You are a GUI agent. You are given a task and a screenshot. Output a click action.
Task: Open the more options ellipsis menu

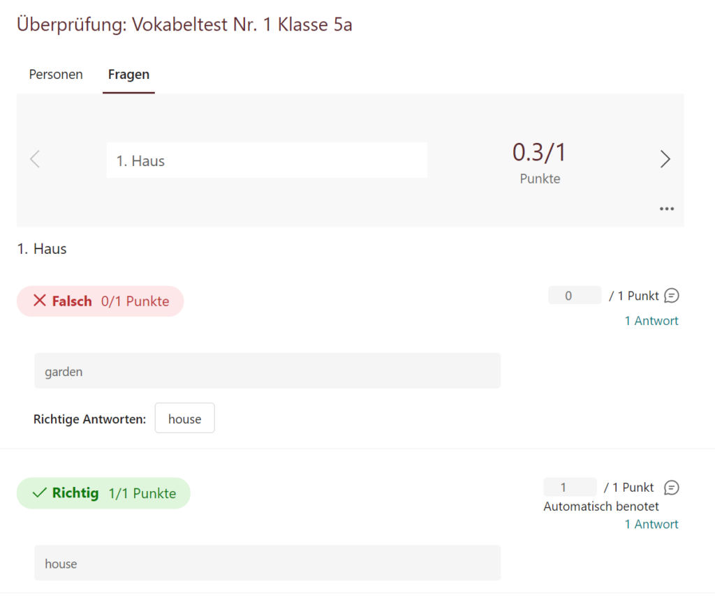tap(666, 208)
